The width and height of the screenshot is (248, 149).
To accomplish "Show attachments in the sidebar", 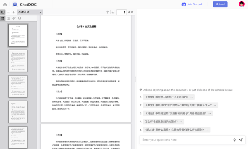I will click(x=14, y=18).
